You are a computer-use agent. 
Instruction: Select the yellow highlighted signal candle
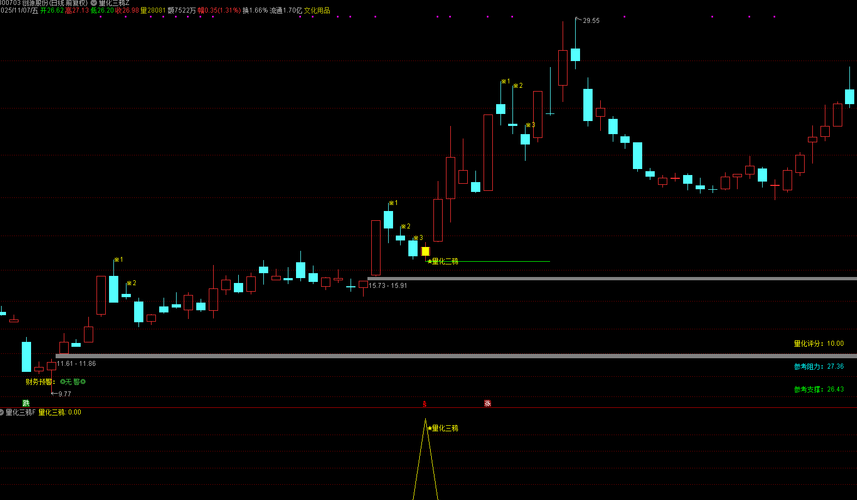point(425,251)
